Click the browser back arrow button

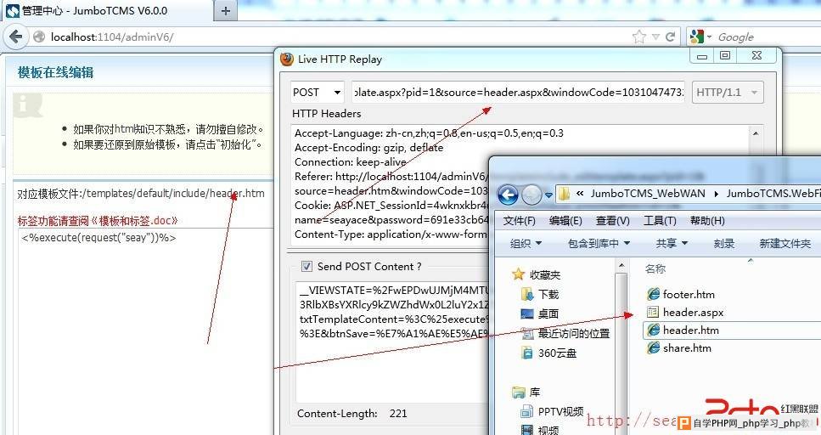click(16, 37)
